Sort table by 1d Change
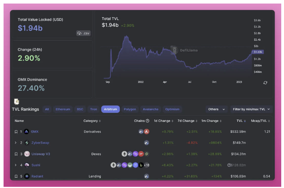This screenshot has width=284, height=188. 164,121
